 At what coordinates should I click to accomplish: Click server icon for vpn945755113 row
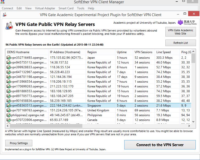click(8, 62)
